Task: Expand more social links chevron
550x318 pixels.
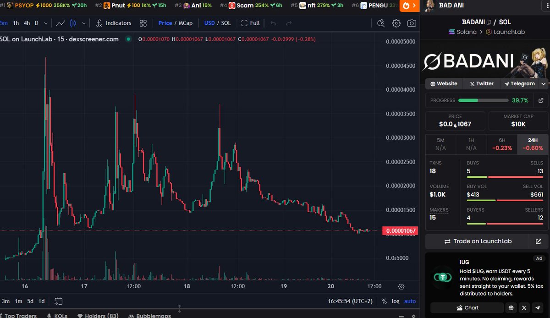Action: point(544,84)
